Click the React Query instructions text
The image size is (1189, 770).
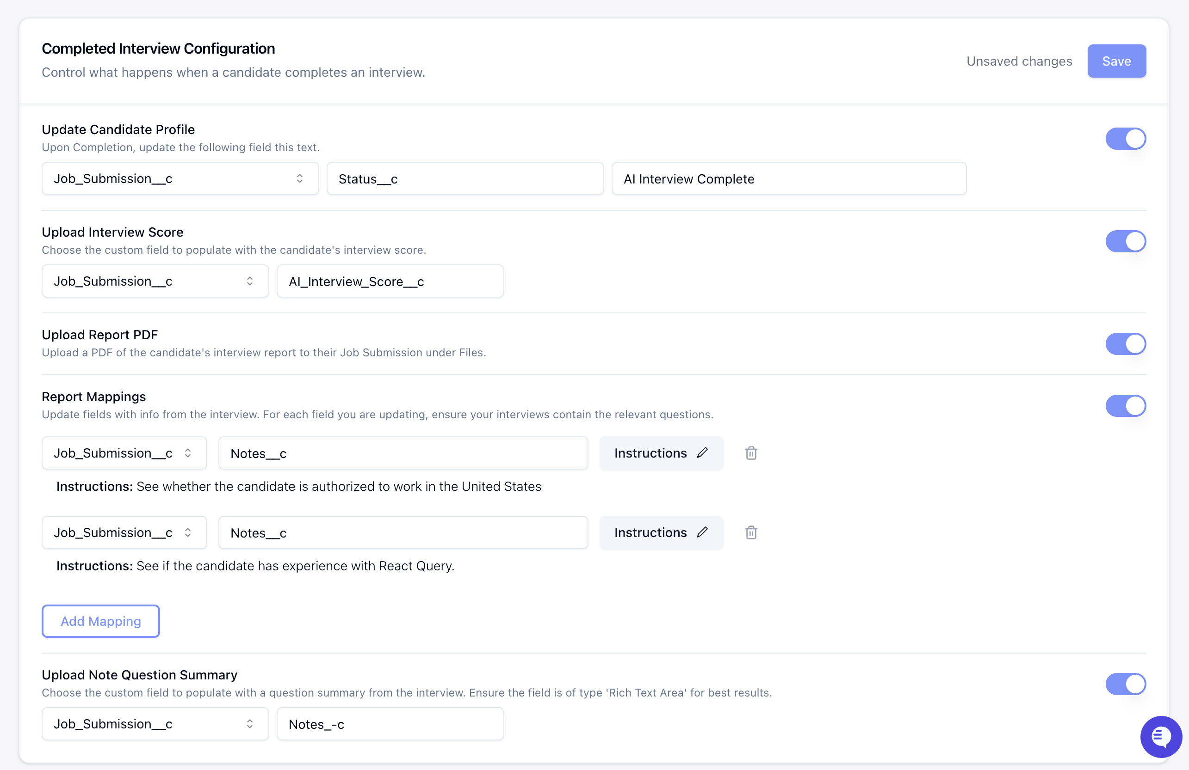coord(255,566)
